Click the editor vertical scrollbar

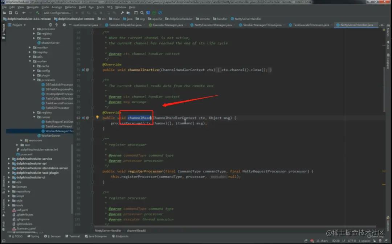384,90
